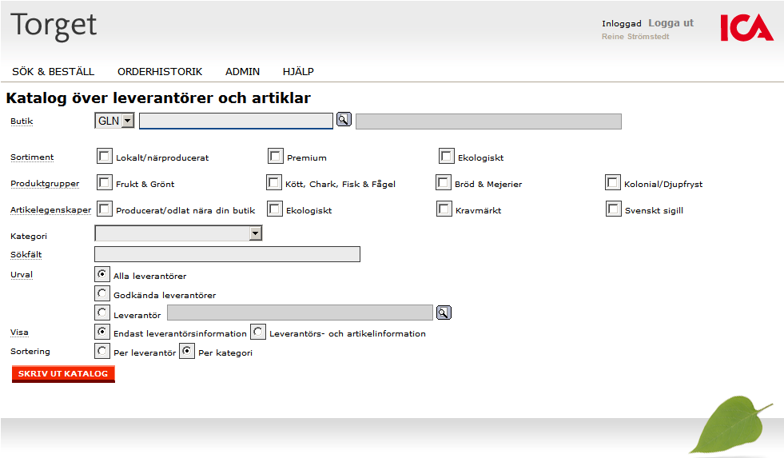784x458 pixels.
Task: Click the Urval label
Action: 22,274
